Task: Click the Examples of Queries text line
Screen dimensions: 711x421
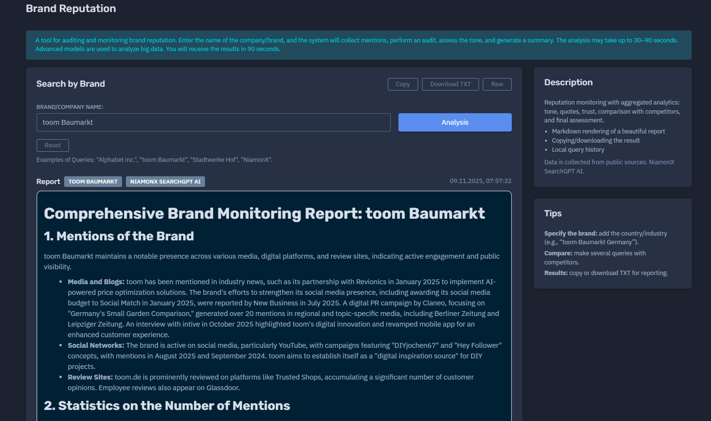Action: pos(154,160)
